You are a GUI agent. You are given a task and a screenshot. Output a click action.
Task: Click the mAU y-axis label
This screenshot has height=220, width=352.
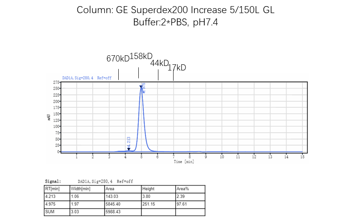pyautogui.click(x=49, y=117)
